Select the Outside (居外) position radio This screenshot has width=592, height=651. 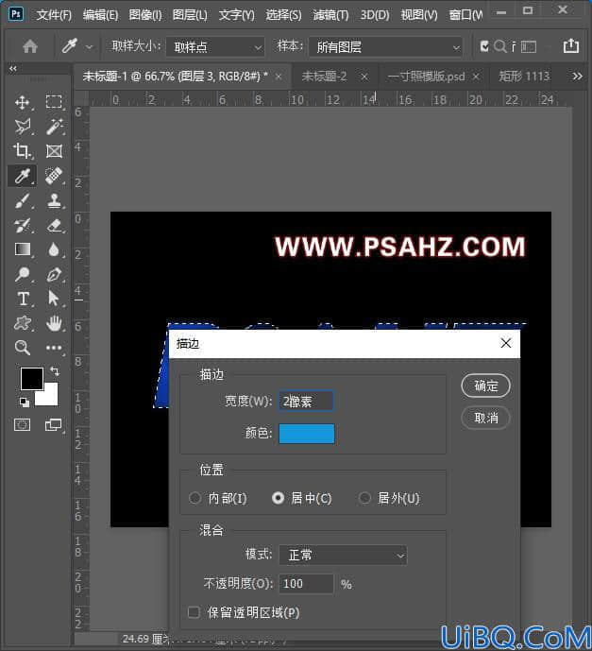click(364, 498)
